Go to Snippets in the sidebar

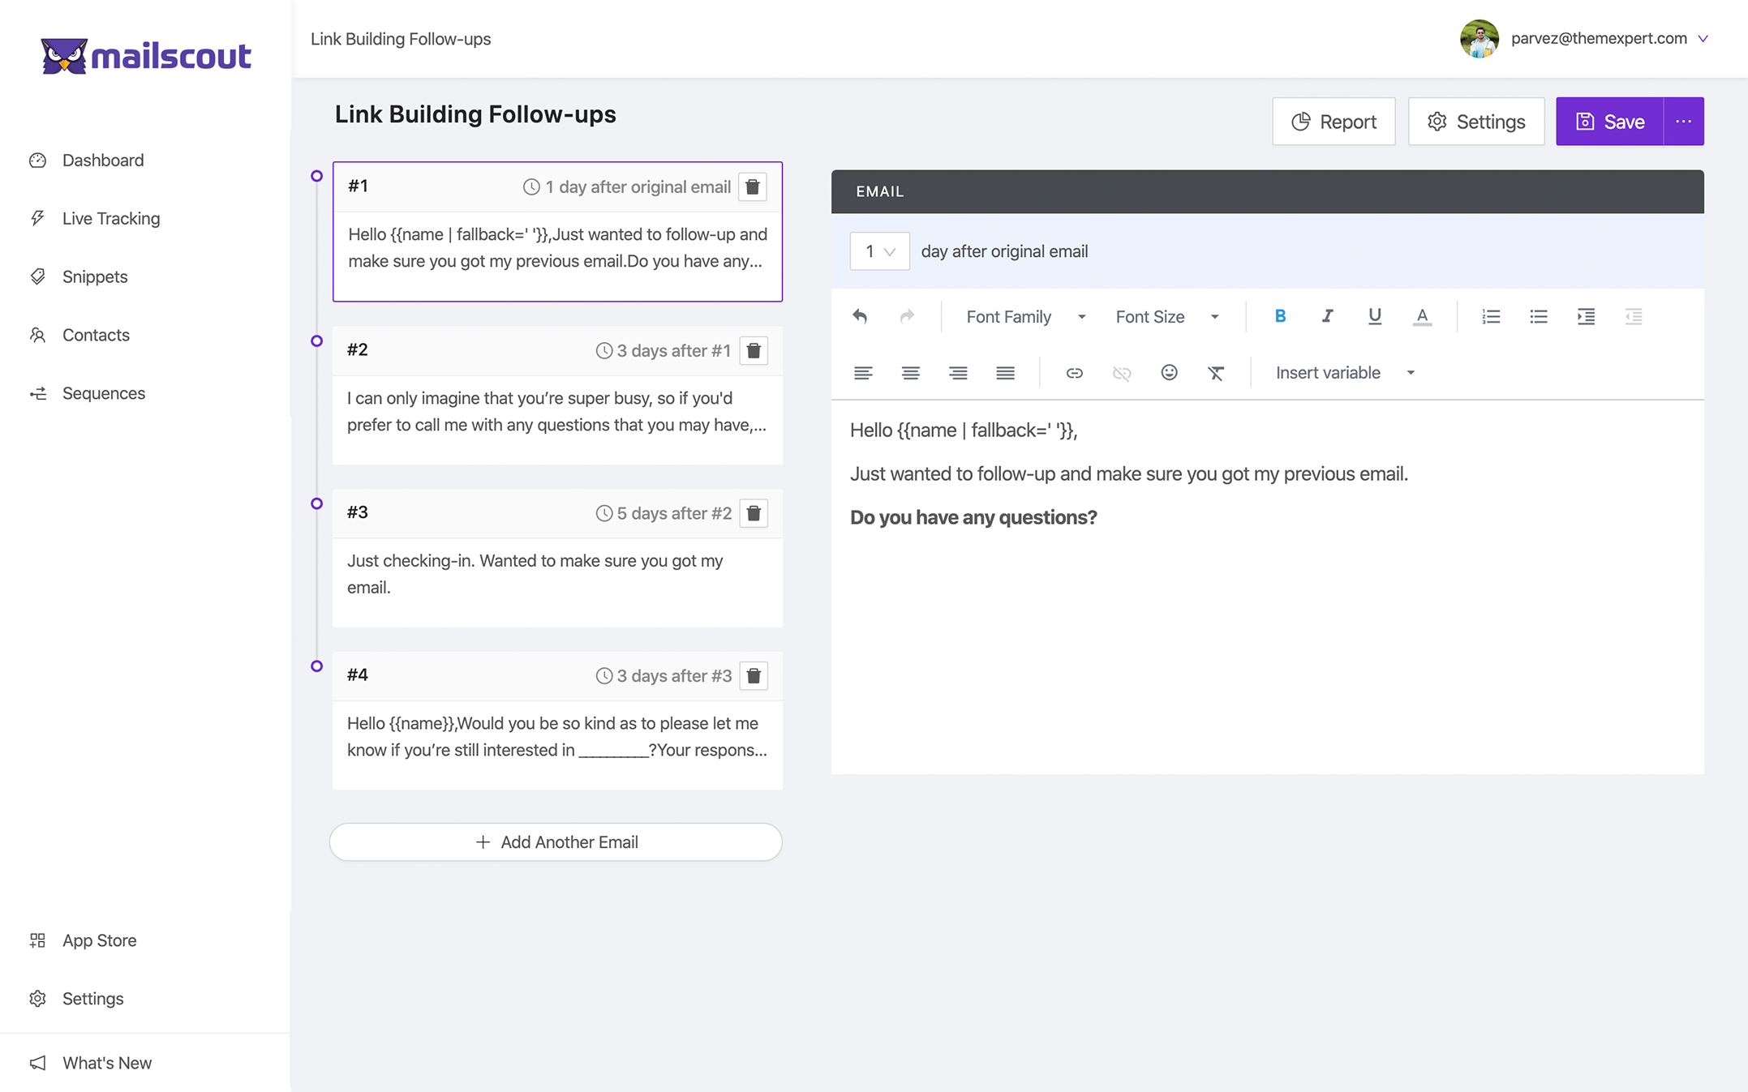(95, 276)
